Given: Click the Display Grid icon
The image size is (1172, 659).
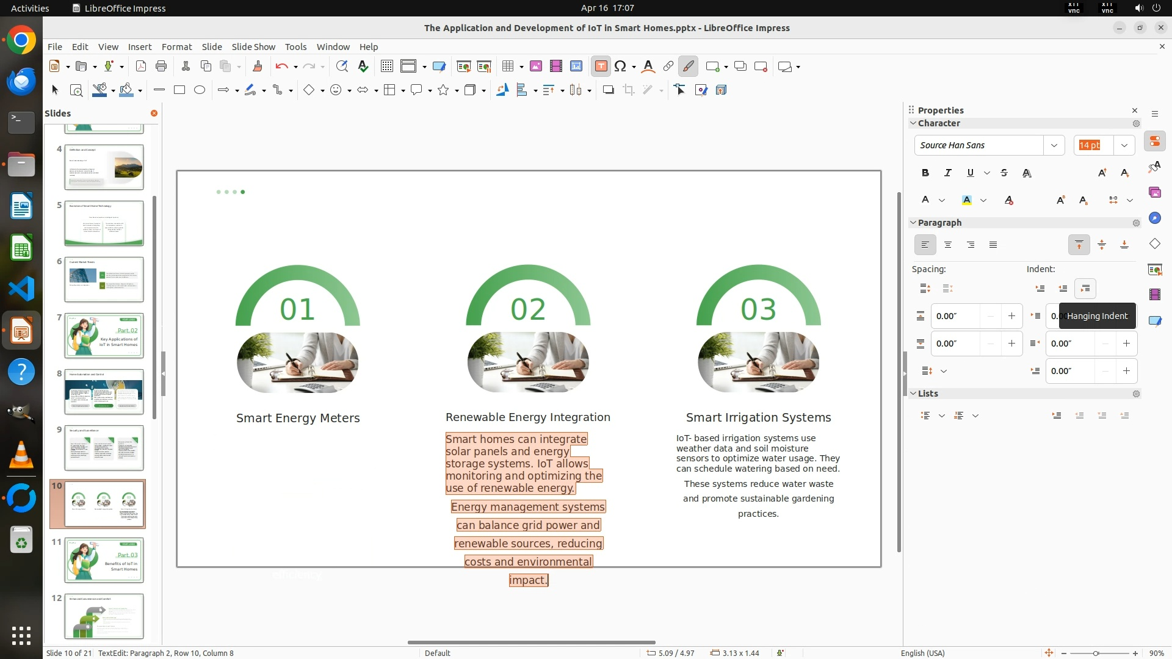Looking at the screenshot, I should [386, 67].
